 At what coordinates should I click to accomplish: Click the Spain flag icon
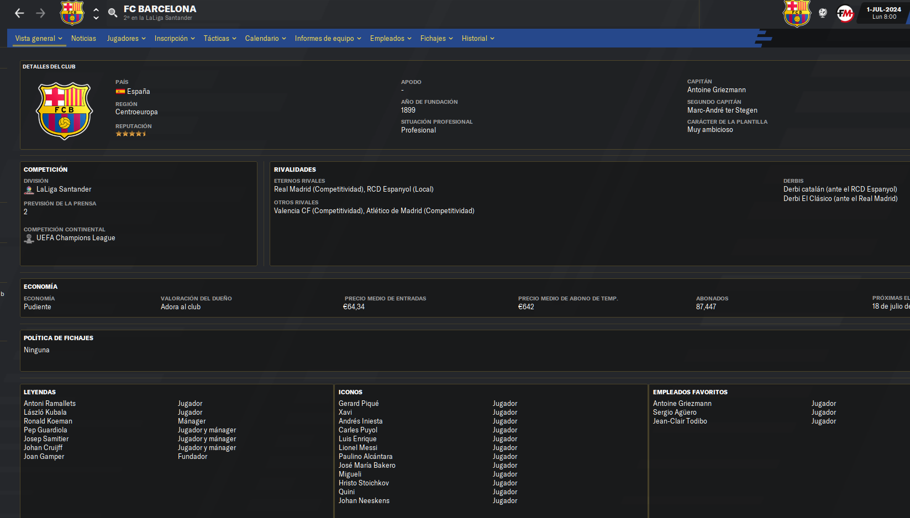pyautogui.click(x=120, y=92)
